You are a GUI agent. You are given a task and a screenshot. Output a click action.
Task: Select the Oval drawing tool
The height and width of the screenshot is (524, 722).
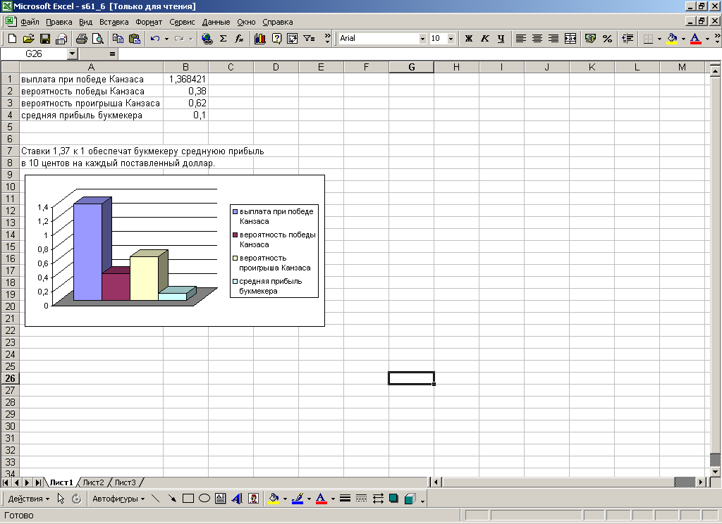204,499
